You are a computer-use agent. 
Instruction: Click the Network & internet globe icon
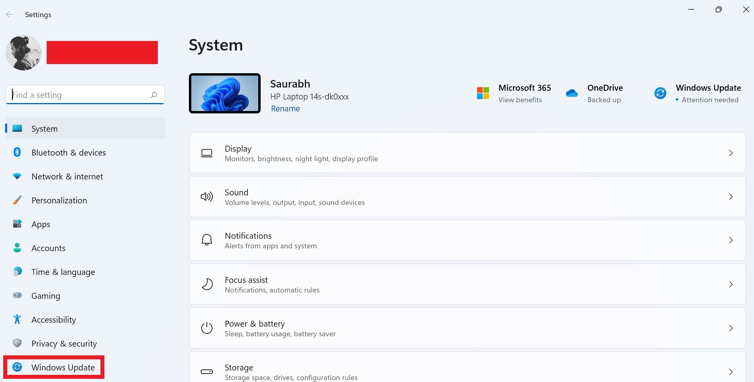[17, 176]
